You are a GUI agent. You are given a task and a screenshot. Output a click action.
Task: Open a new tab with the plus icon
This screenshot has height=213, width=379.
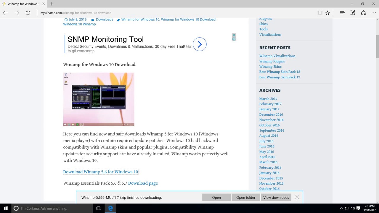51,4
